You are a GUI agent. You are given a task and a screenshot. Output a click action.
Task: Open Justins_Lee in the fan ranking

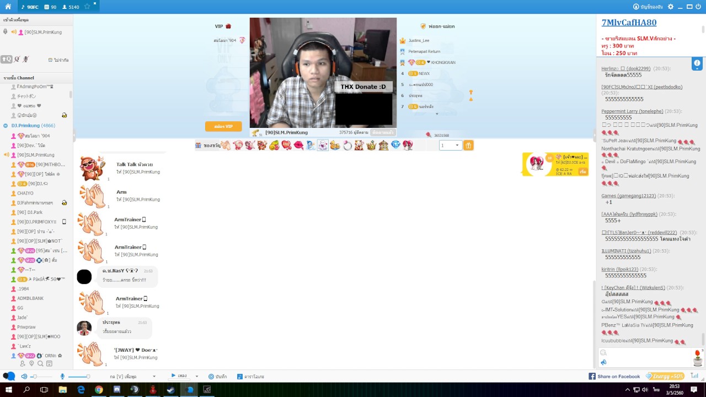(x=419, y=40)
